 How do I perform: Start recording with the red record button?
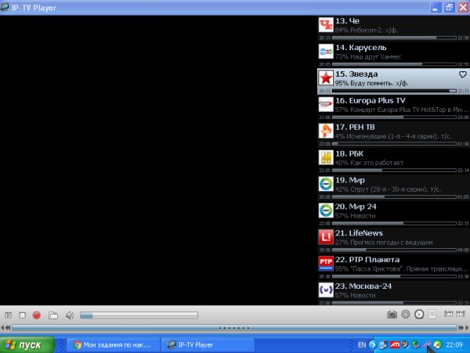click(37, 315)
